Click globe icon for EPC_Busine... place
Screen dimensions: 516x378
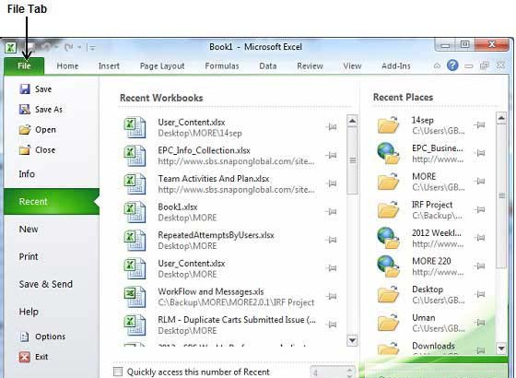(388, 153)
